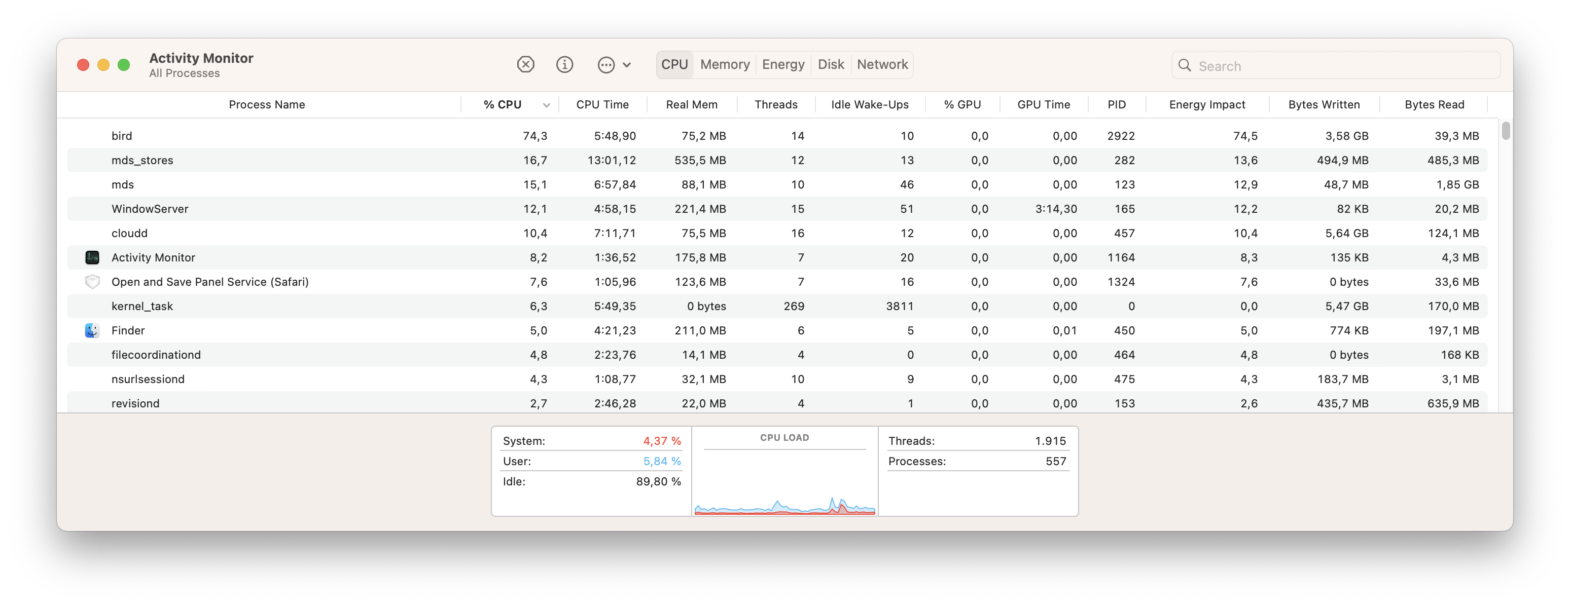Select the Network tab
Screen dimensions: 1570x606
pyautogui.click(x=882, y=64)
